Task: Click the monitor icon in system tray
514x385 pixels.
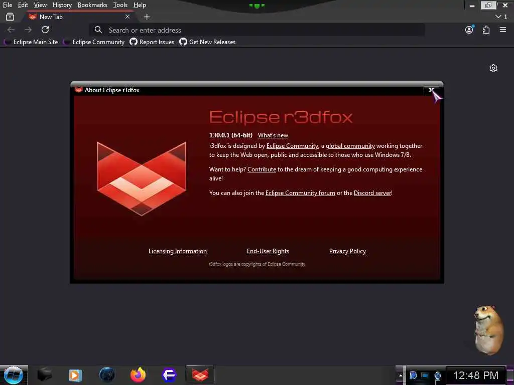Action: click(425, 375)
